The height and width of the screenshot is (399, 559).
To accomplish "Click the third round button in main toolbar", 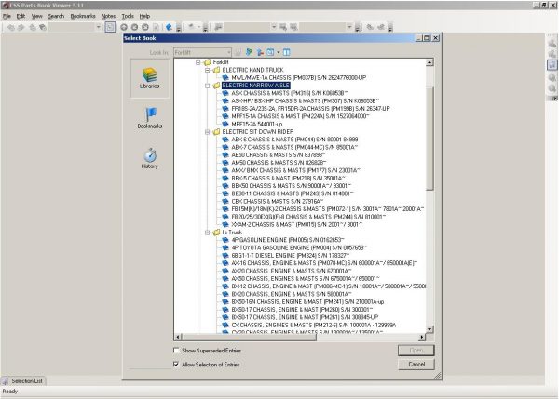I will 145,27.
